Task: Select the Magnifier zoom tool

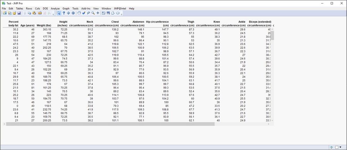Action: point(93,13)
